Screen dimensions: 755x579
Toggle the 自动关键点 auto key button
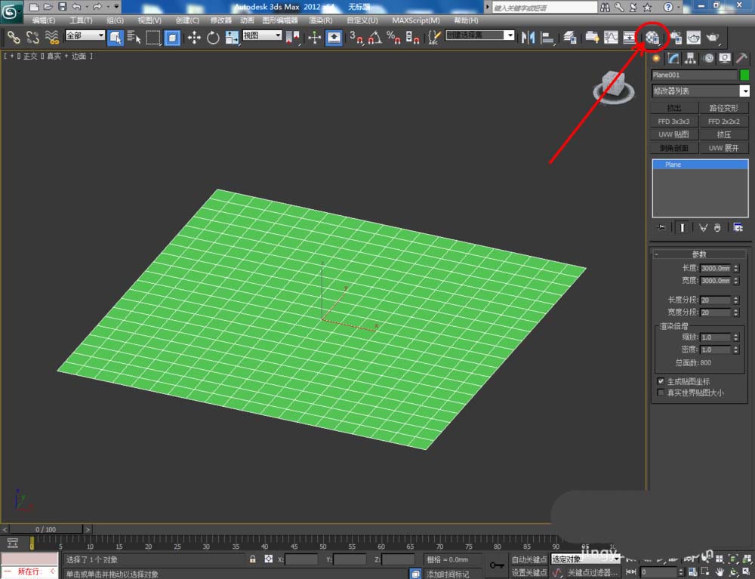[528, 559]
